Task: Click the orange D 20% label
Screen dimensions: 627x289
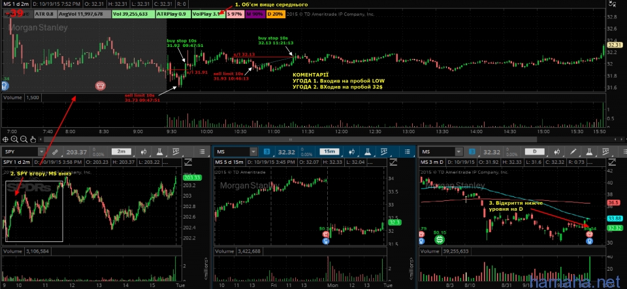Action: (x=275, y=14)
